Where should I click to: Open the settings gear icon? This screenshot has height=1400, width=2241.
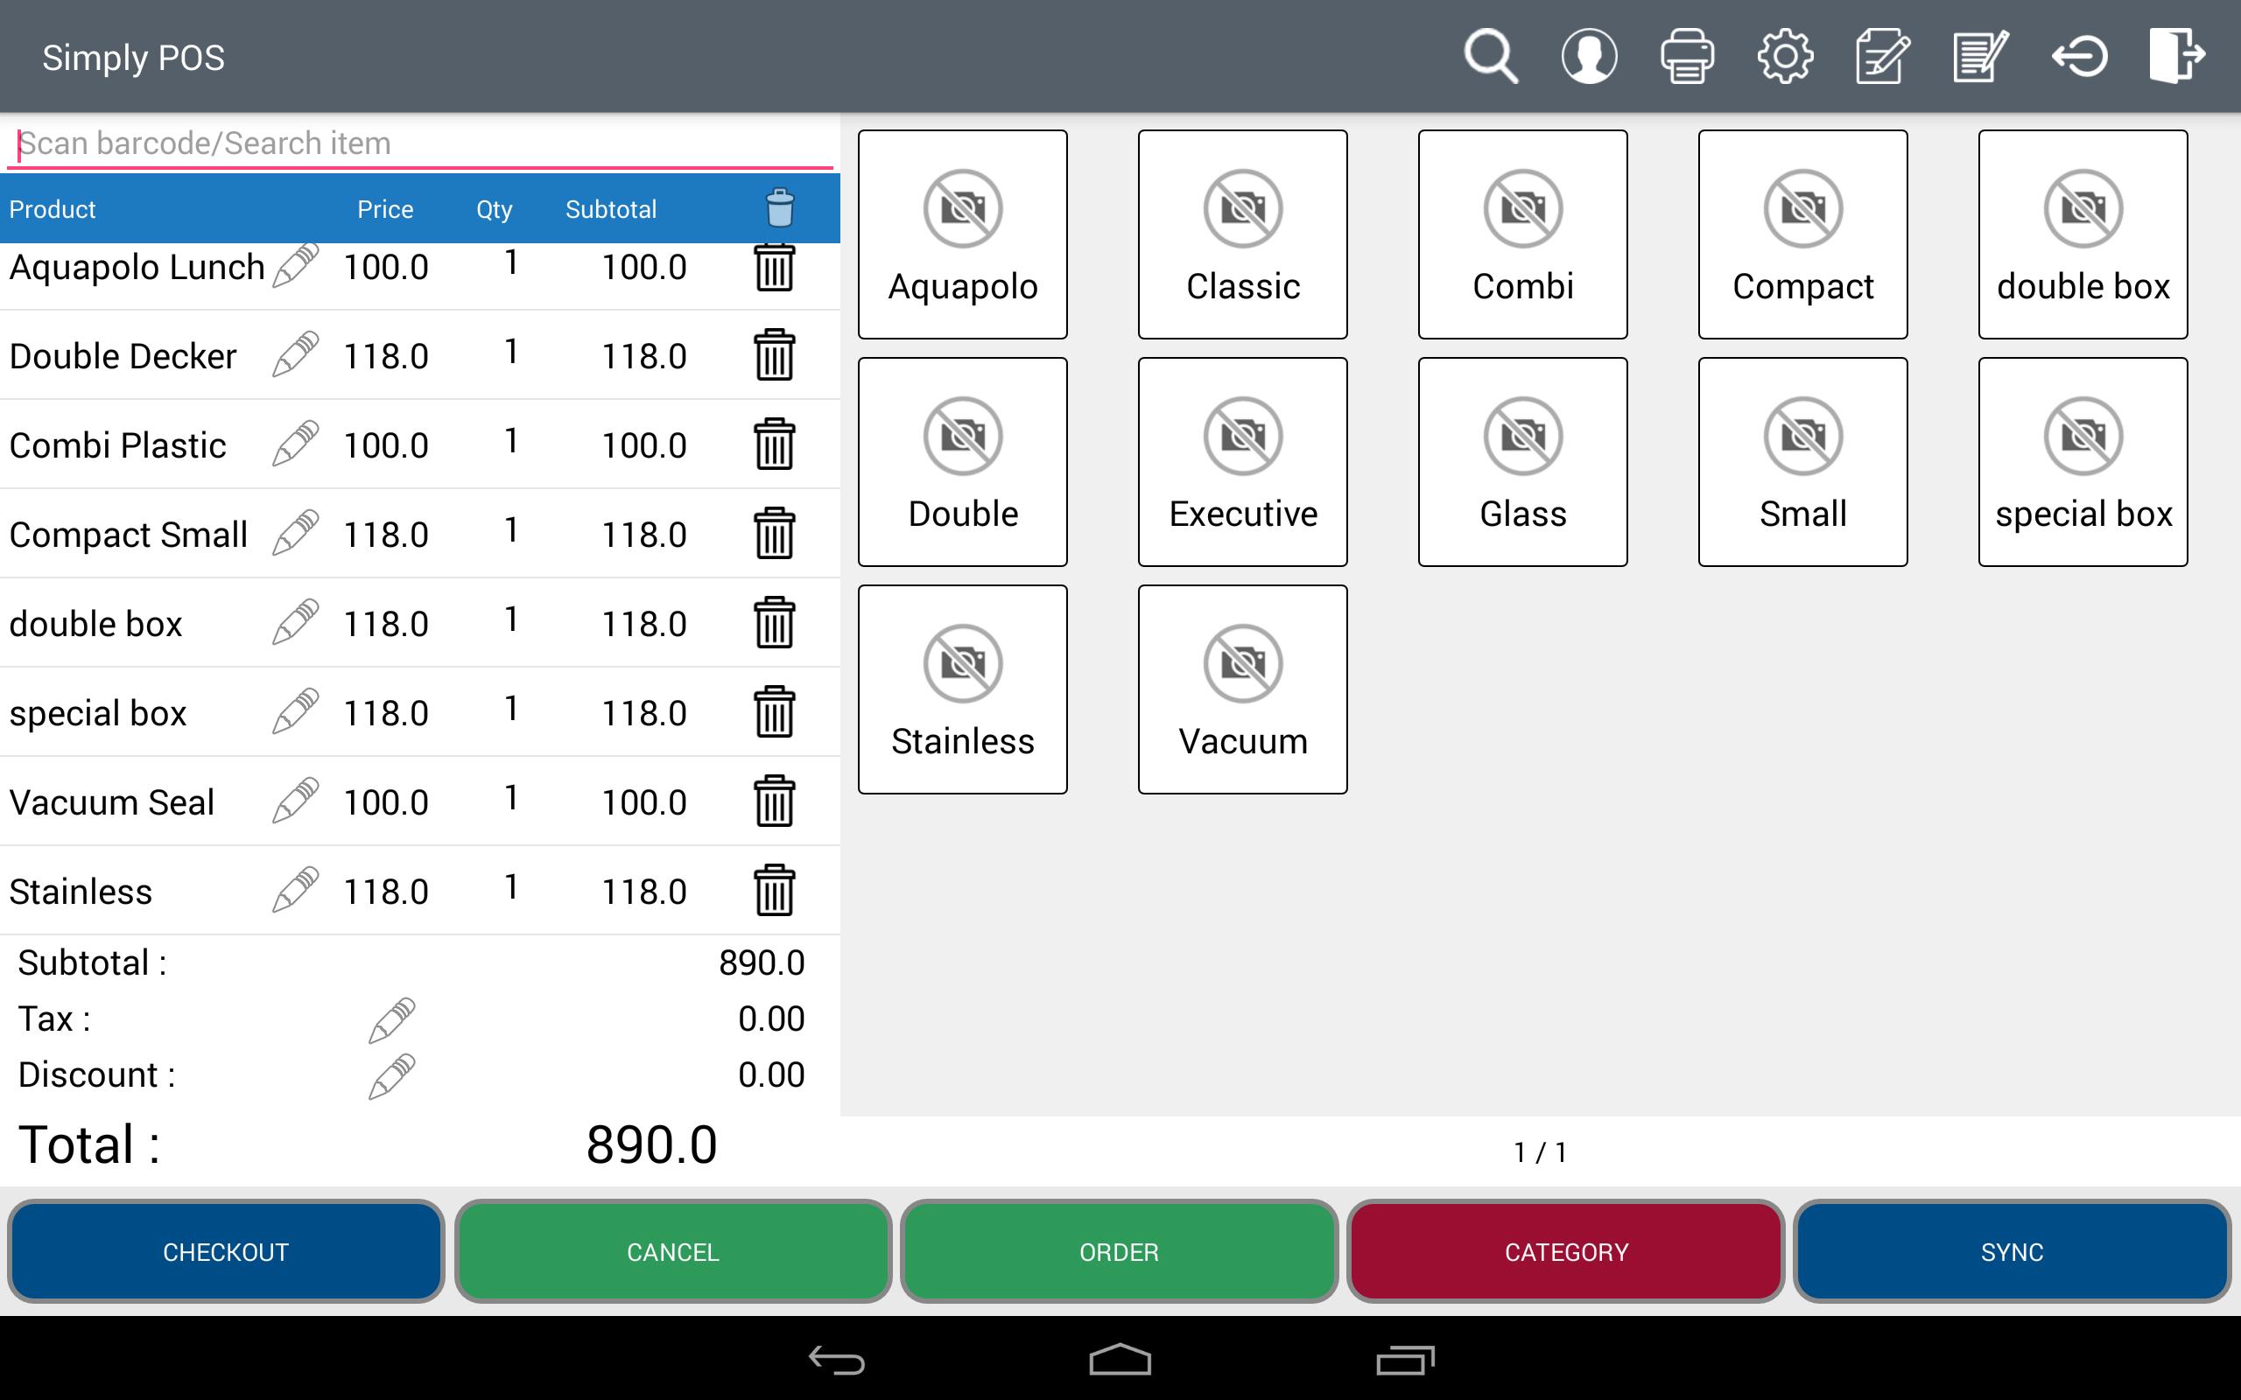(1786, 55)
